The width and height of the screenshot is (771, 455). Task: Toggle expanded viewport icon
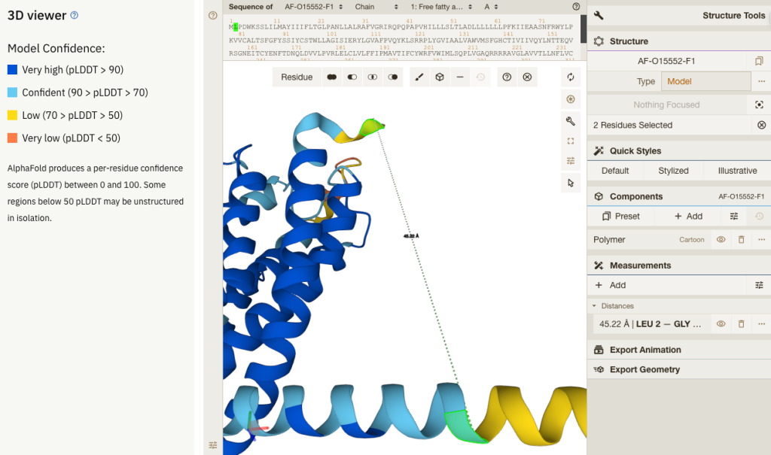tap(571, 141)
